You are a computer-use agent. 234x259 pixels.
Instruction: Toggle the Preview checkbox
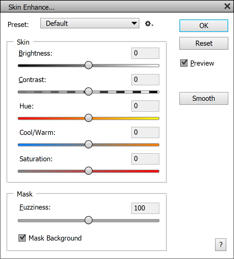point(184,63)
